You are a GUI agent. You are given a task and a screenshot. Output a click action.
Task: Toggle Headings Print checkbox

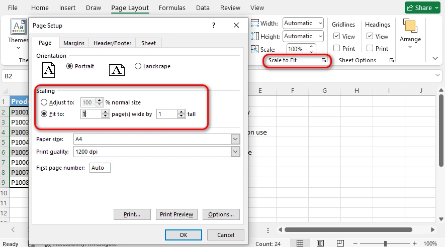click(370, 48)
